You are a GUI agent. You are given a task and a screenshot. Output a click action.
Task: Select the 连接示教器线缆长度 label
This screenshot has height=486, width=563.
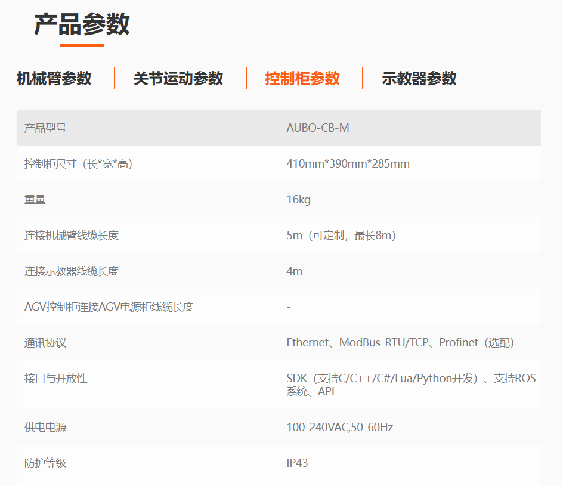pos(72,271)
